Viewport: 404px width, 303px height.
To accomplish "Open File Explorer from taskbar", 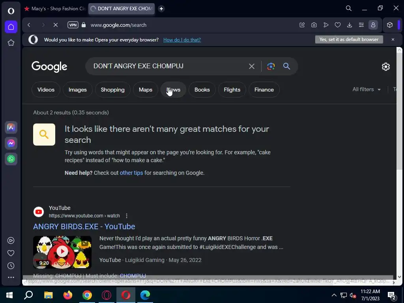I will [x=48, y=295].
